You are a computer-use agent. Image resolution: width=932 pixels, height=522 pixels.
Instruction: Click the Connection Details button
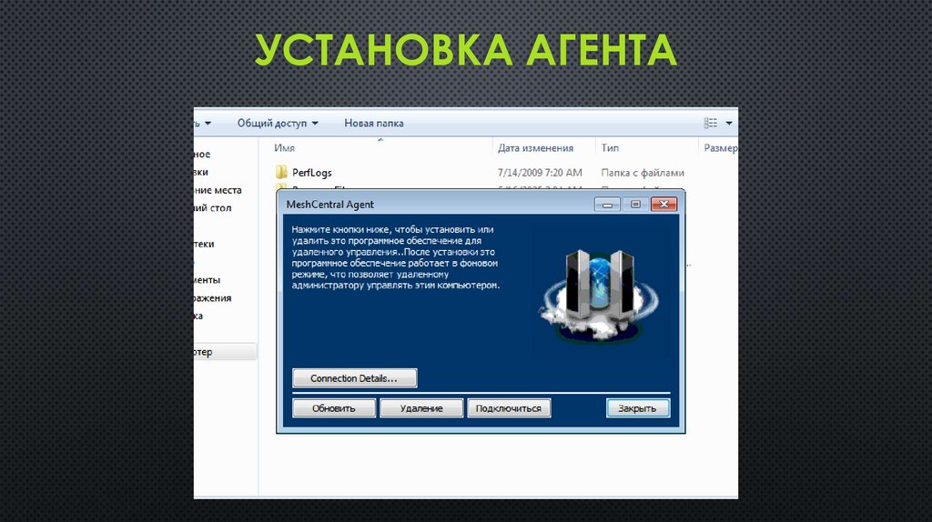pyautogui.click(x=354, y=378)
